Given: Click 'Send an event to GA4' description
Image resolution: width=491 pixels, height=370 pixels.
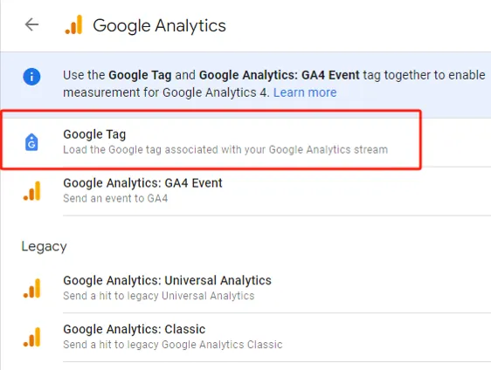Looking at the screenshot, I should (x=115, y=198).
